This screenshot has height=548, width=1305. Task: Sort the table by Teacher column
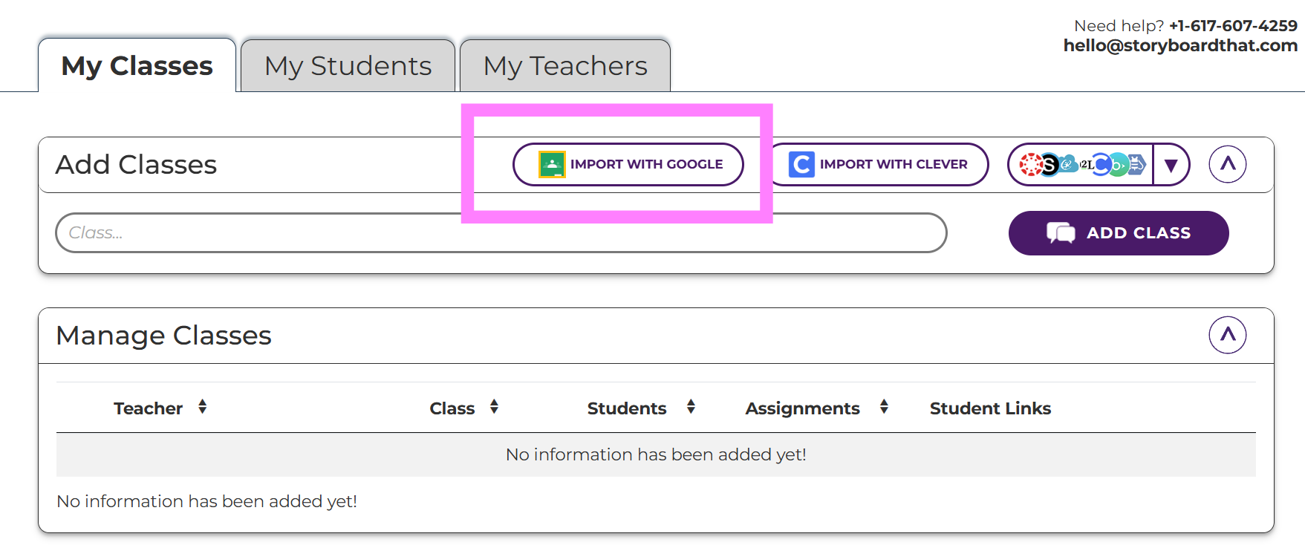pyautogui.click(x=202, y=407)
